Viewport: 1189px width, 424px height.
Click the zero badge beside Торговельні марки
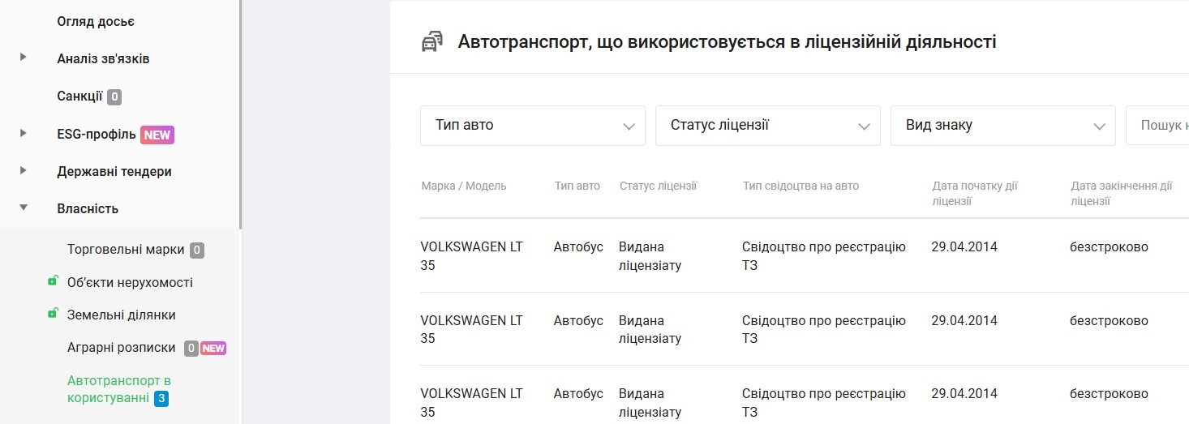(x=196, y=251)
